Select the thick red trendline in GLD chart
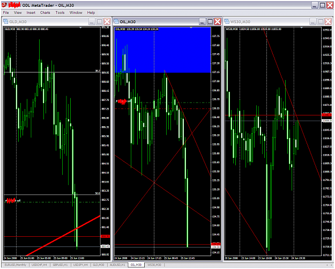This screenshot has width=335, height=269. pos(63,236)
